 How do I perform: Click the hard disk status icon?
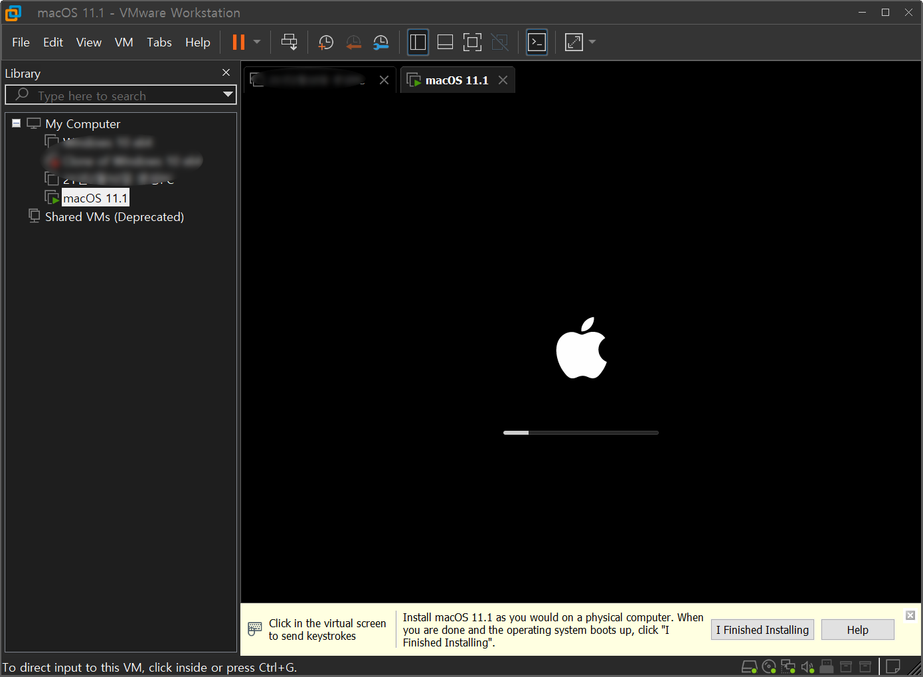pyautogui.click(x=749, y=666)
